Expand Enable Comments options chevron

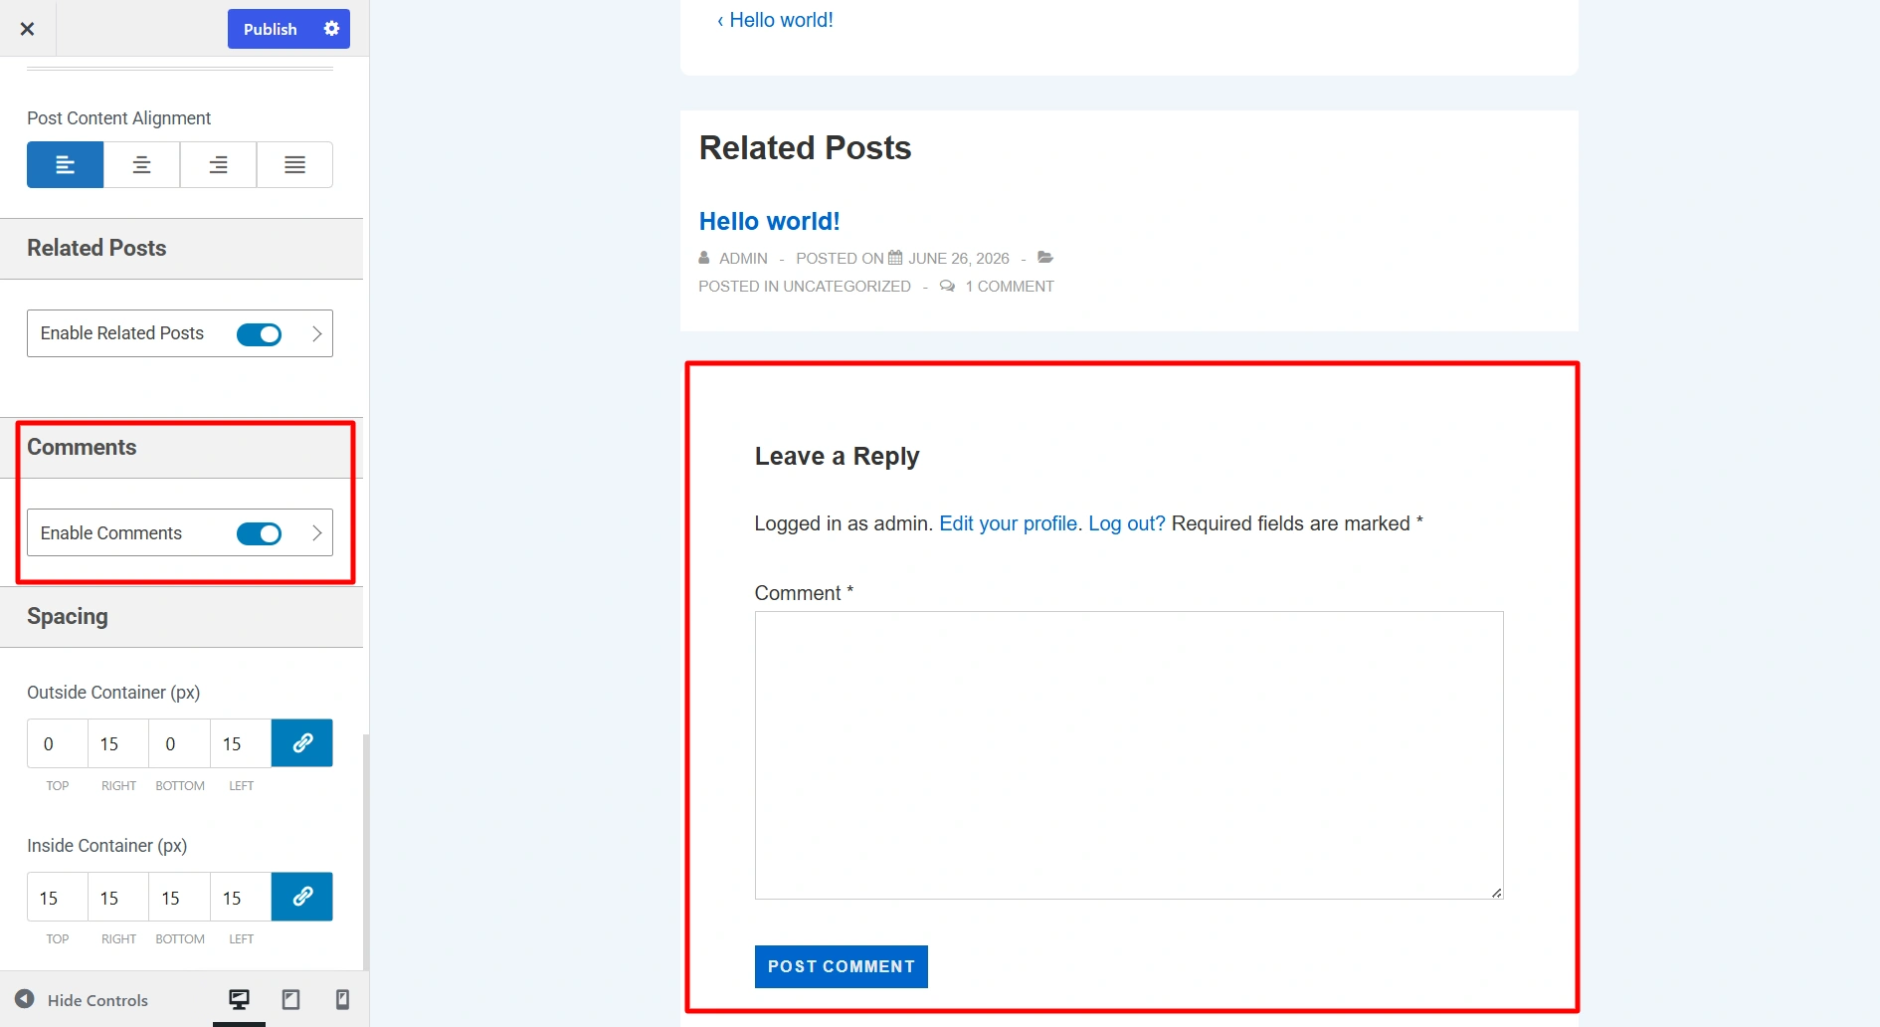317,533
